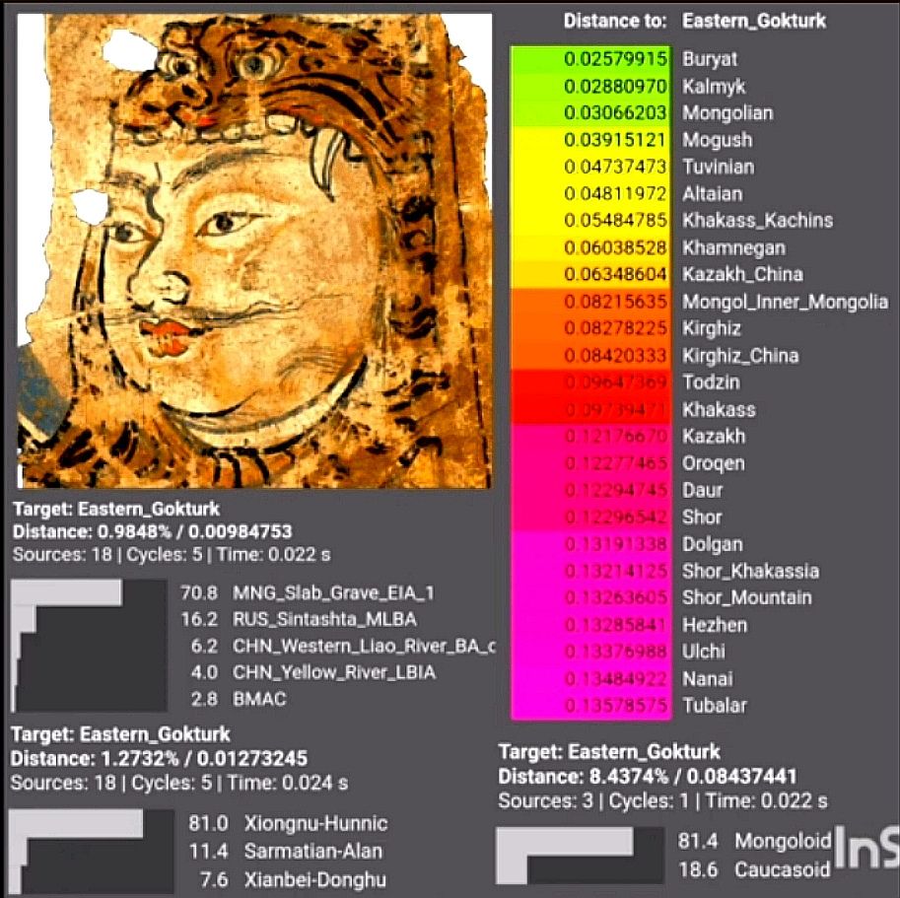Select the Mongolian distance value cell
The width and height of the screenshot is (900, 898).
point(590,113)
